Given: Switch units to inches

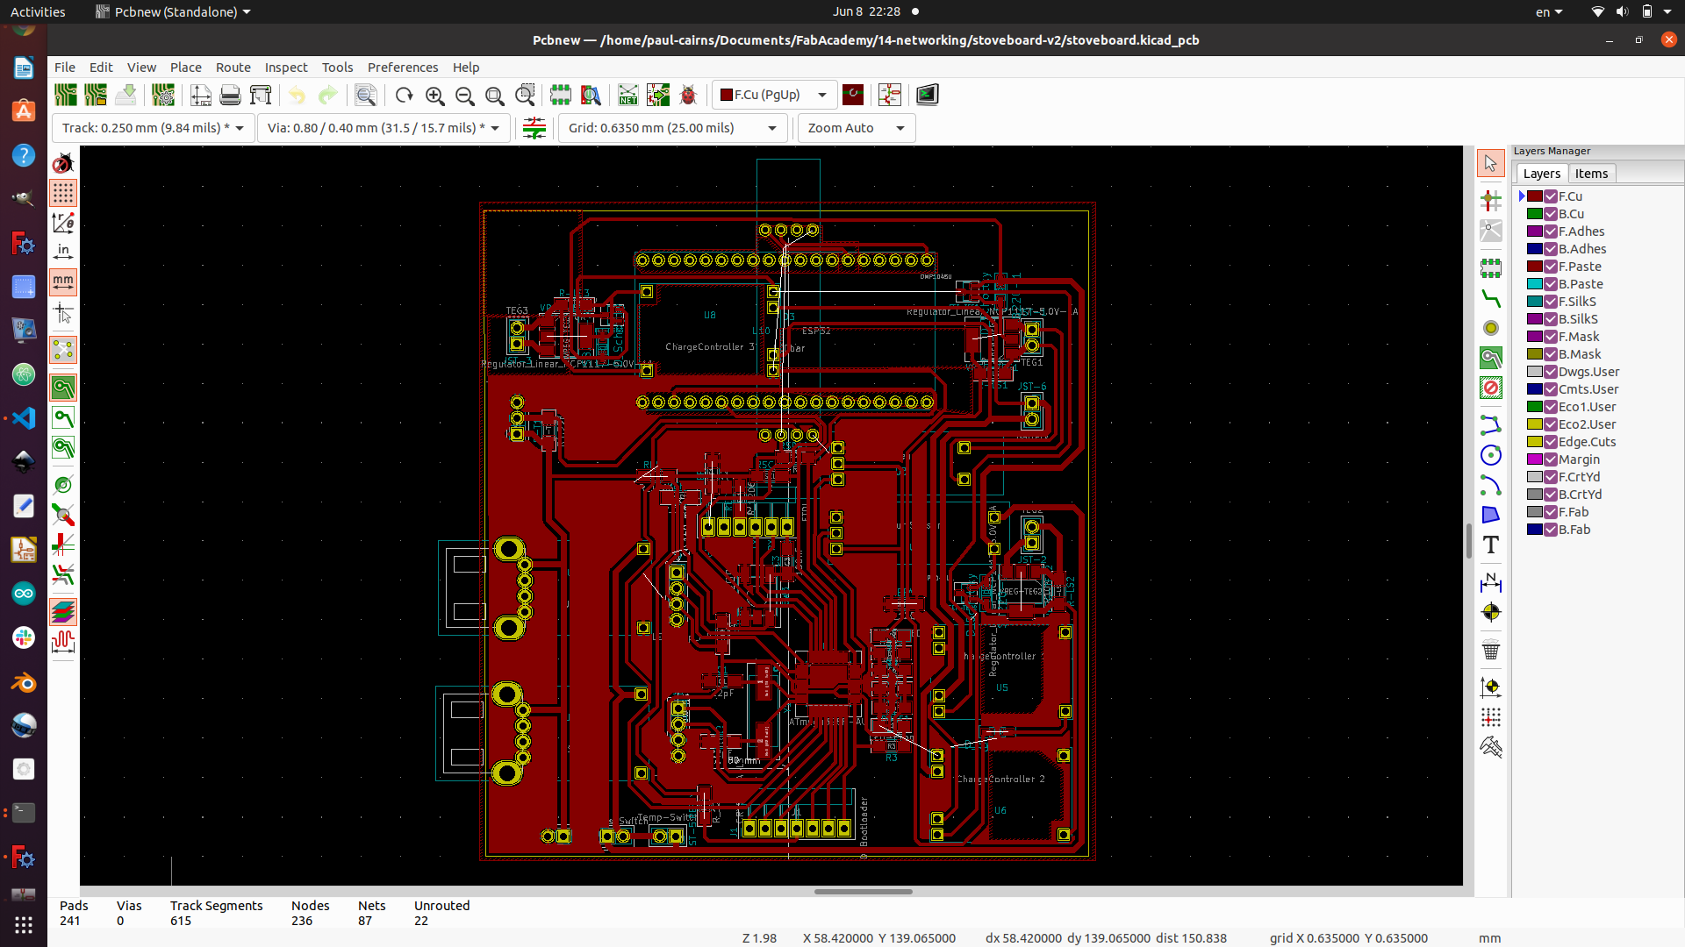Looking at the screenshot, I should [63, 253].
